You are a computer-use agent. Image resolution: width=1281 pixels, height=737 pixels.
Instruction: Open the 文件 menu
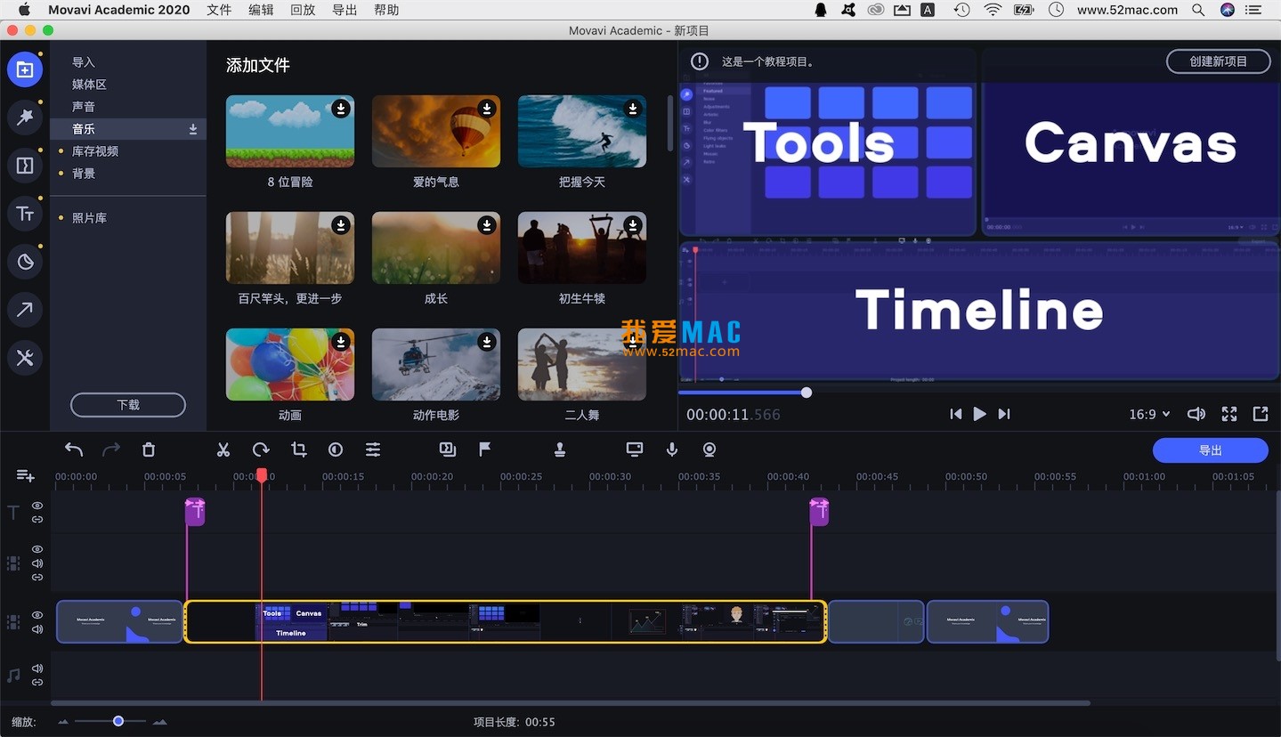219,10
